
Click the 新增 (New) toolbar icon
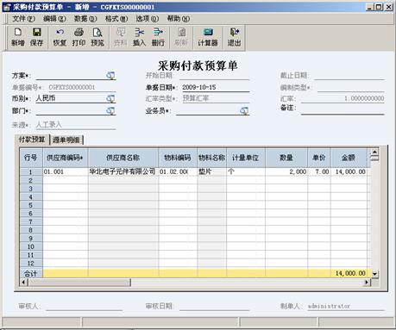[18, 37]
